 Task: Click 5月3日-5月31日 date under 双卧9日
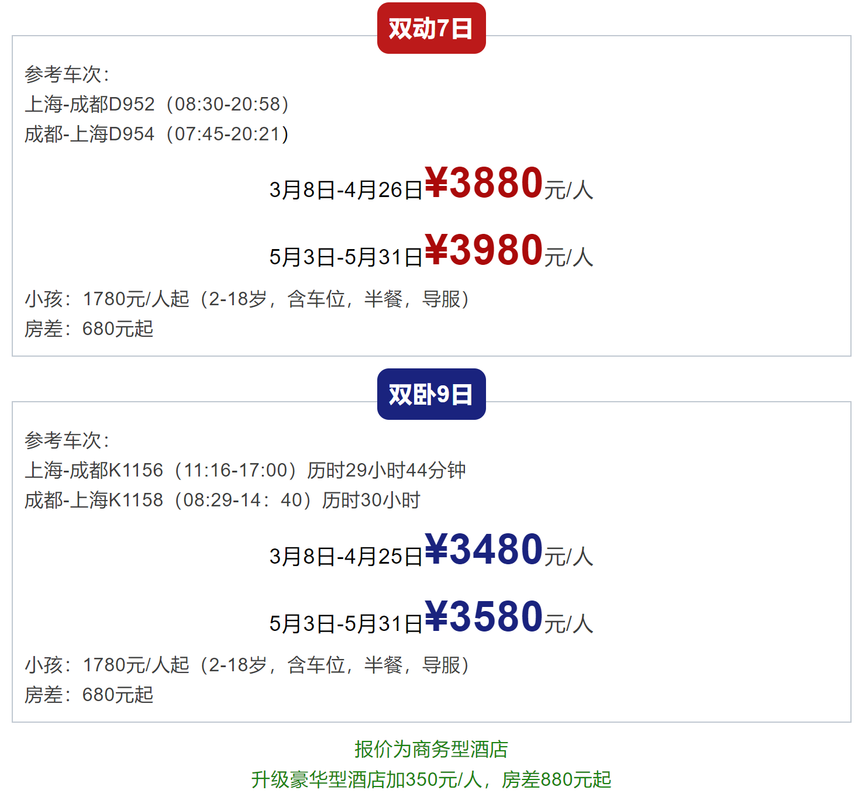[x=346, y=624]
